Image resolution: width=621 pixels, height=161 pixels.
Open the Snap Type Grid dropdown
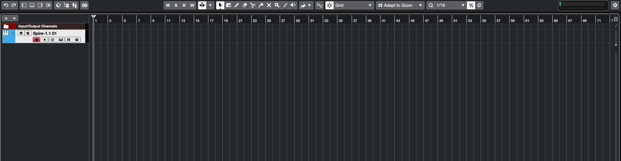click(x=354, y=5)
